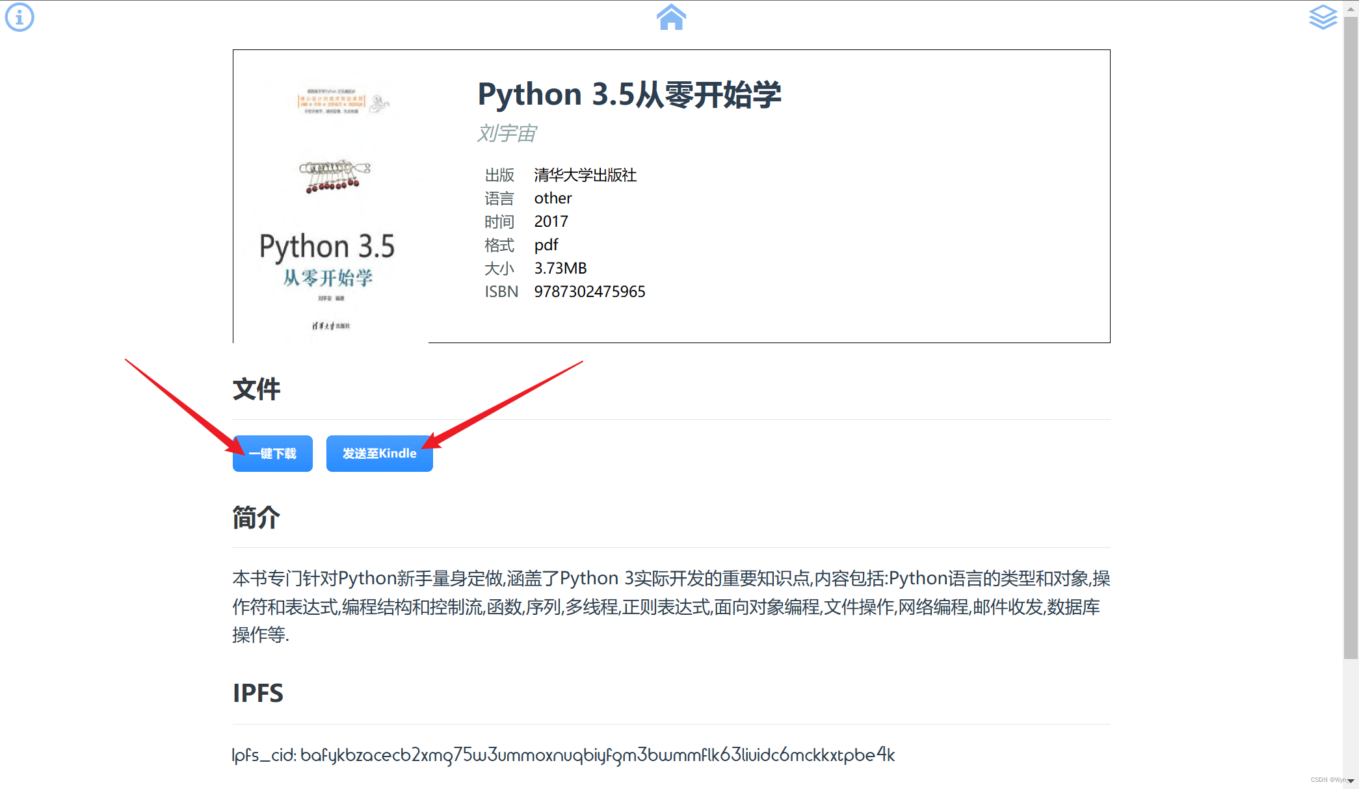Click the 简介 section heading
The width and height of the screenshot is (1359, 789).
[x=256, y=517]
